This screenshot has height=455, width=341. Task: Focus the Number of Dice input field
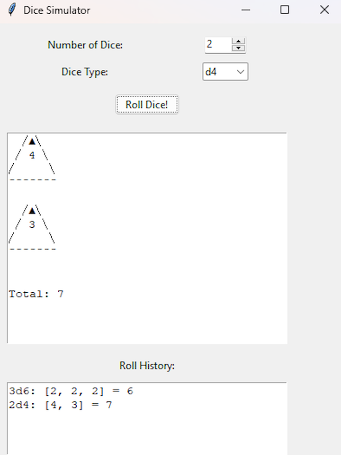(x=217, y=45)
